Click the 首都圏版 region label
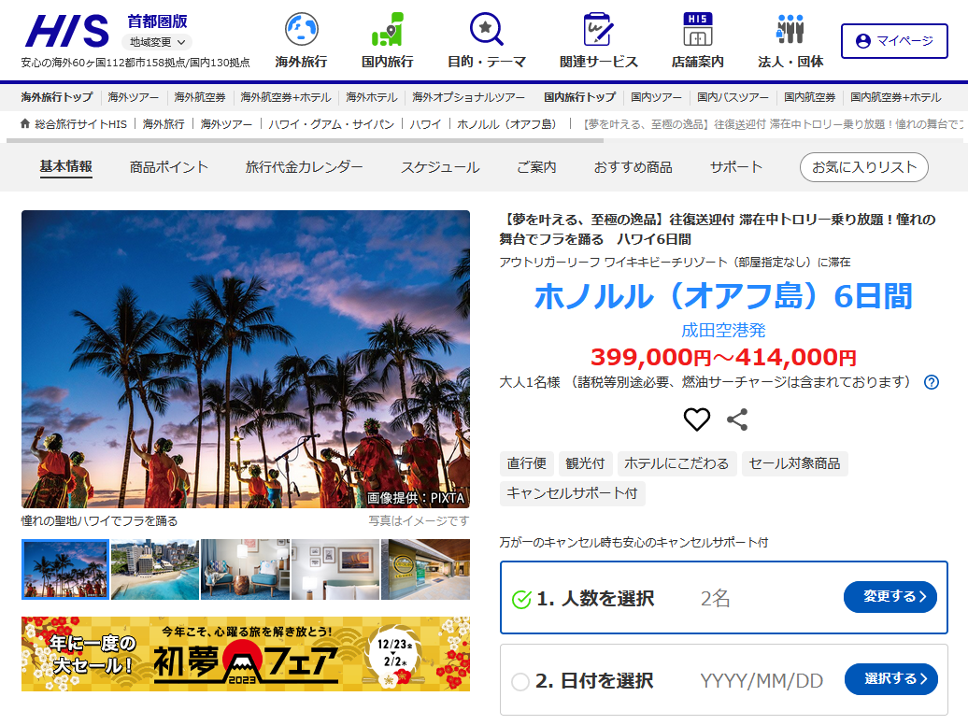This screenshot has height=725, width=968. point(157,21)
